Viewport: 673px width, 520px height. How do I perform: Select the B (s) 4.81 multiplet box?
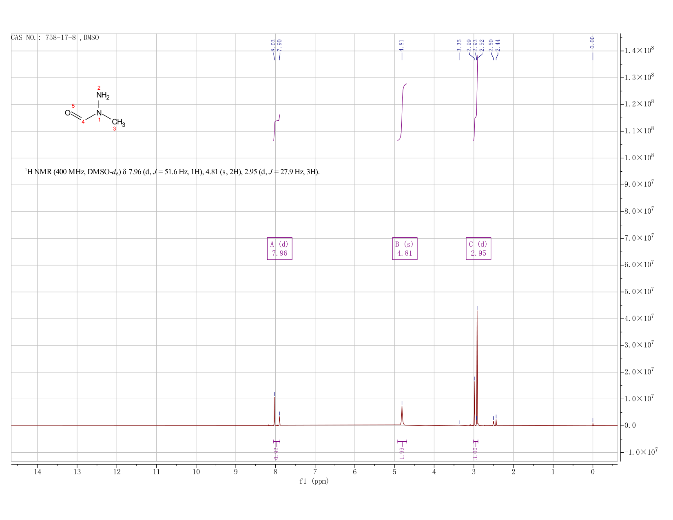click(x=405, y=248)
